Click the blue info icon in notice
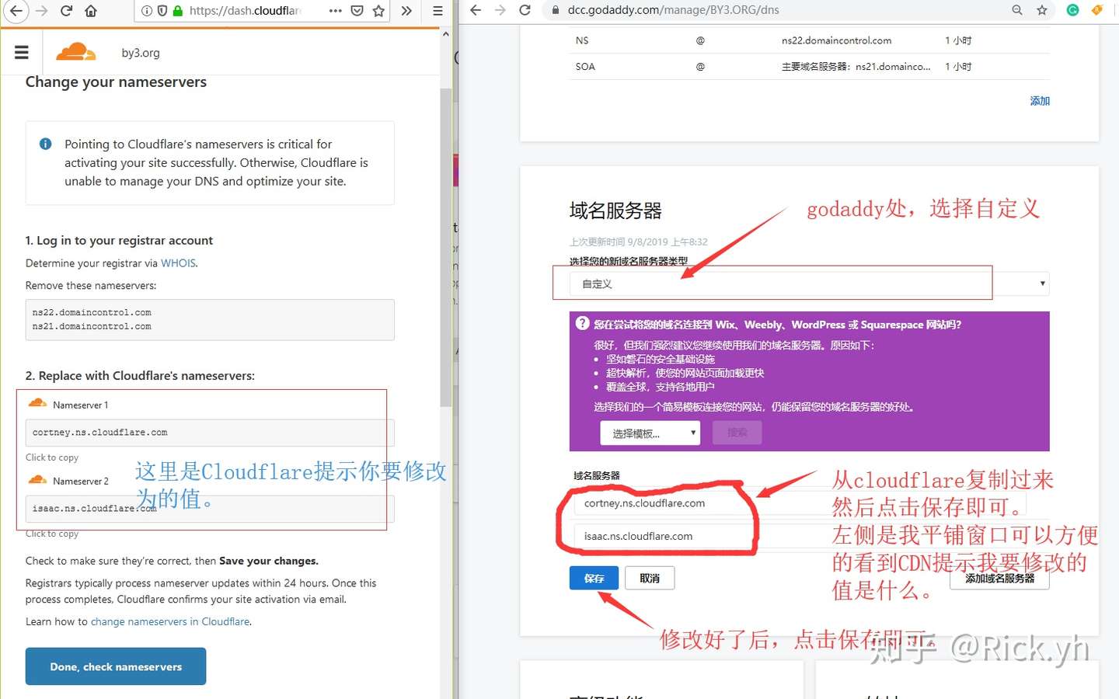 (45, 144)
